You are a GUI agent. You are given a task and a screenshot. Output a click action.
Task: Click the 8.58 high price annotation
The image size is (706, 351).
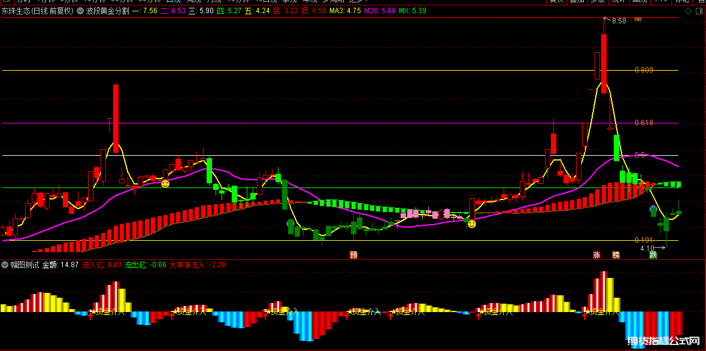(x=619, y=21)
